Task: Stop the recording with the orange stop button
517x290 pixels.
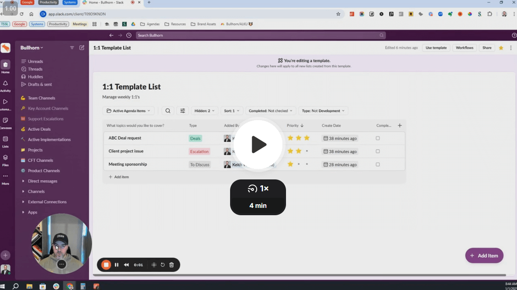Action: coord(106,265)
